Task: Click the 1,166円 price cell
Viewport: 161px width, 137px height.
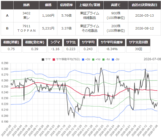Action: click(48, 16)
